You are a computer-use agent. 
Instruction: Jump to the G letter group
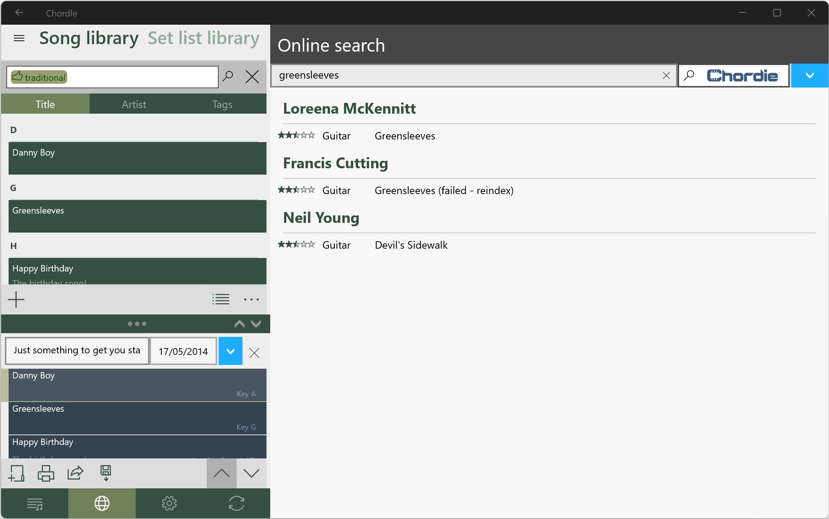(x=13, y=188)
